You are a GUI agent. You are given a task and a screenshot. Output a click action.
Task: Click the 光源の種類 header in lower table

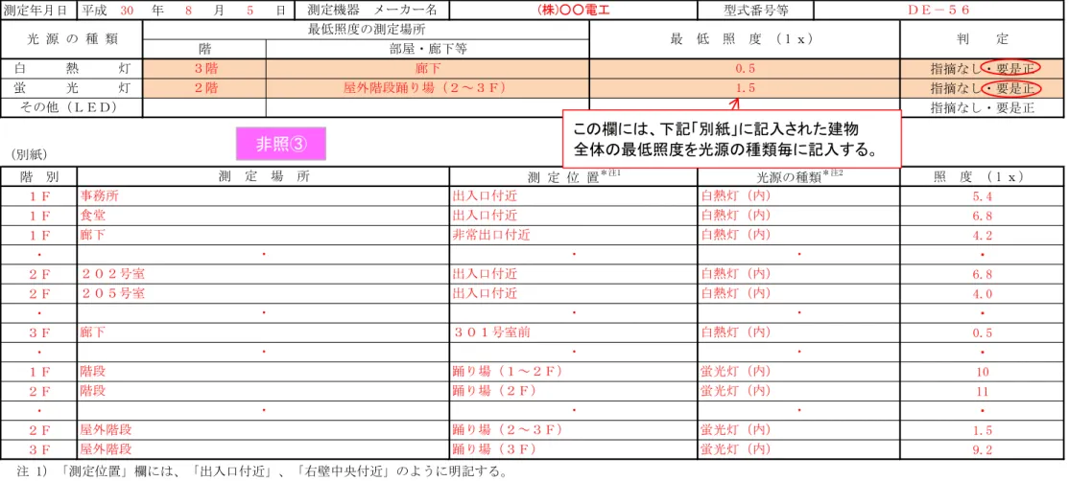tap(799, 176)
